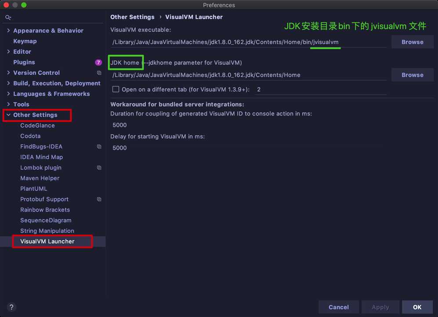Browse for the VisualVM executable
438x317 pixels.
click(x=413, y=42)
